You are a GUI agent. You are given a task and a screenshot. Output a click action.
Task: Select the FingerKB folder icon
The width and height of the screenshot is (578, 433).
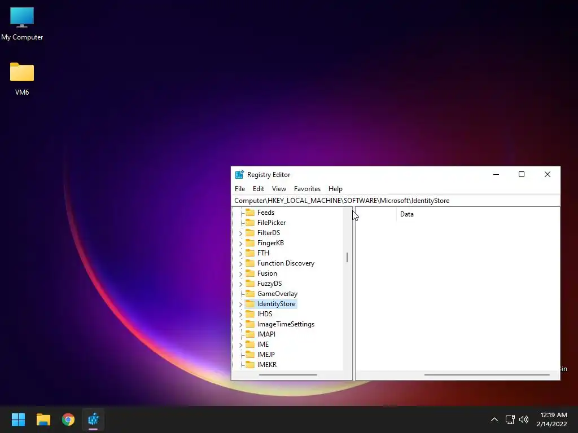click(250, 242)
